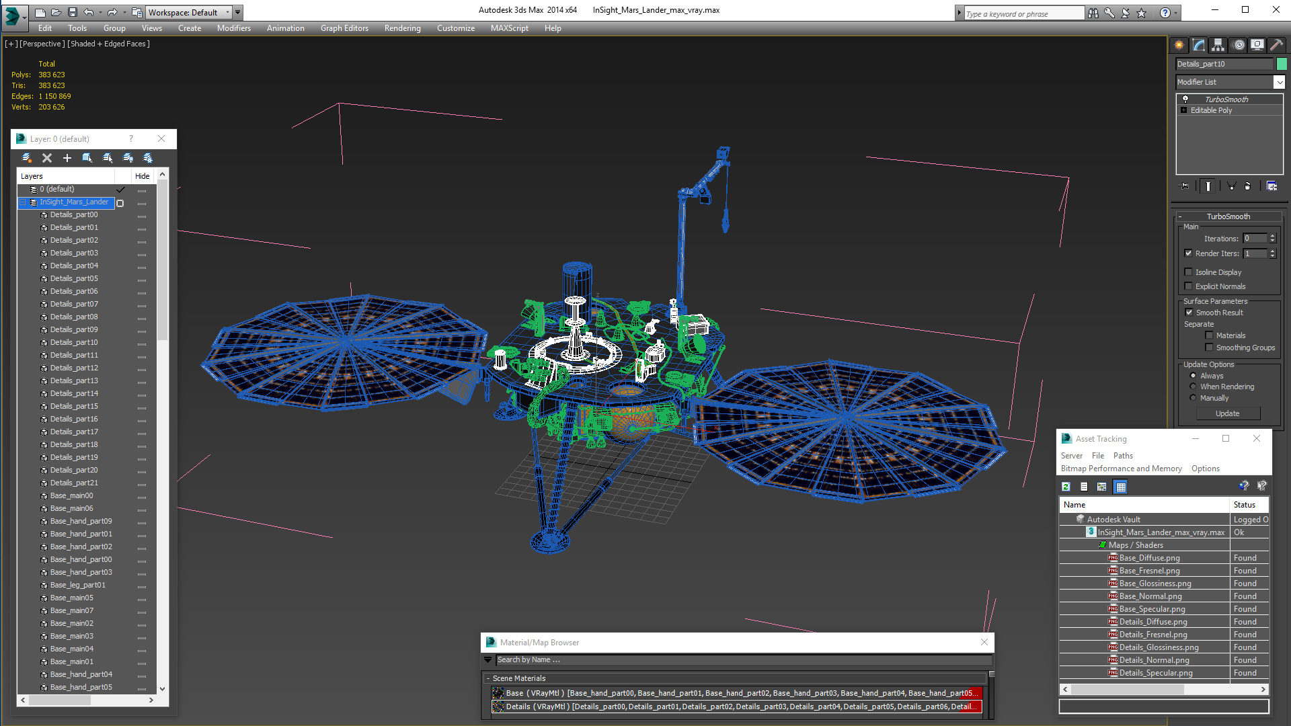1291x726 pixels.
Task: Click Add Selected Objects plus icon in Layer dialog
Action: point(67,158)
